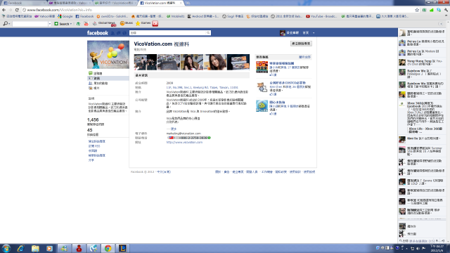The width and height of the screenshot is (450, 253).
Task: Open messages icon in Facebook header
Action: 119,33
